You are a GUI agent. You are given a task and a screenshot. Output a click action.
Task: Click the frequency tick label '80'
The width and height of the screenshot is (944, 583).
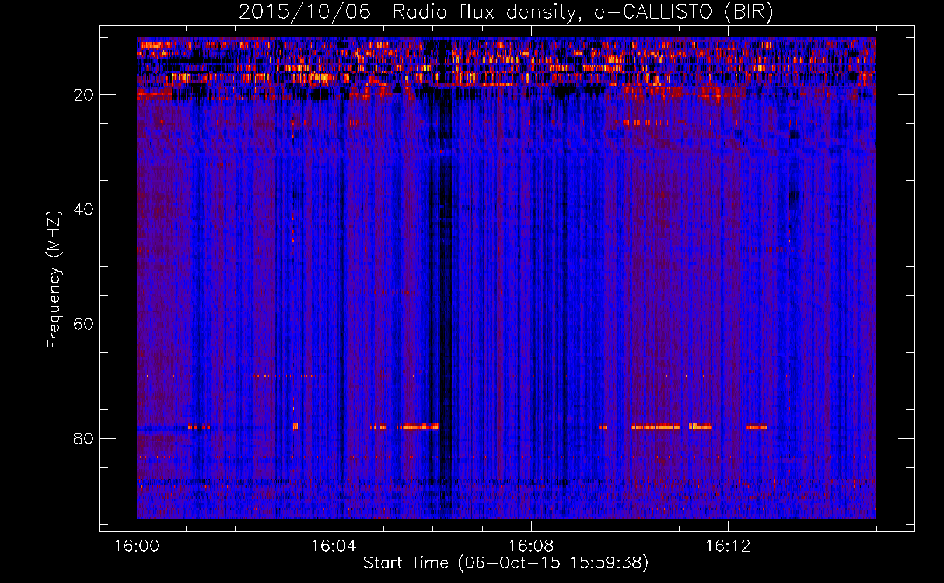[x=84, y=438]
